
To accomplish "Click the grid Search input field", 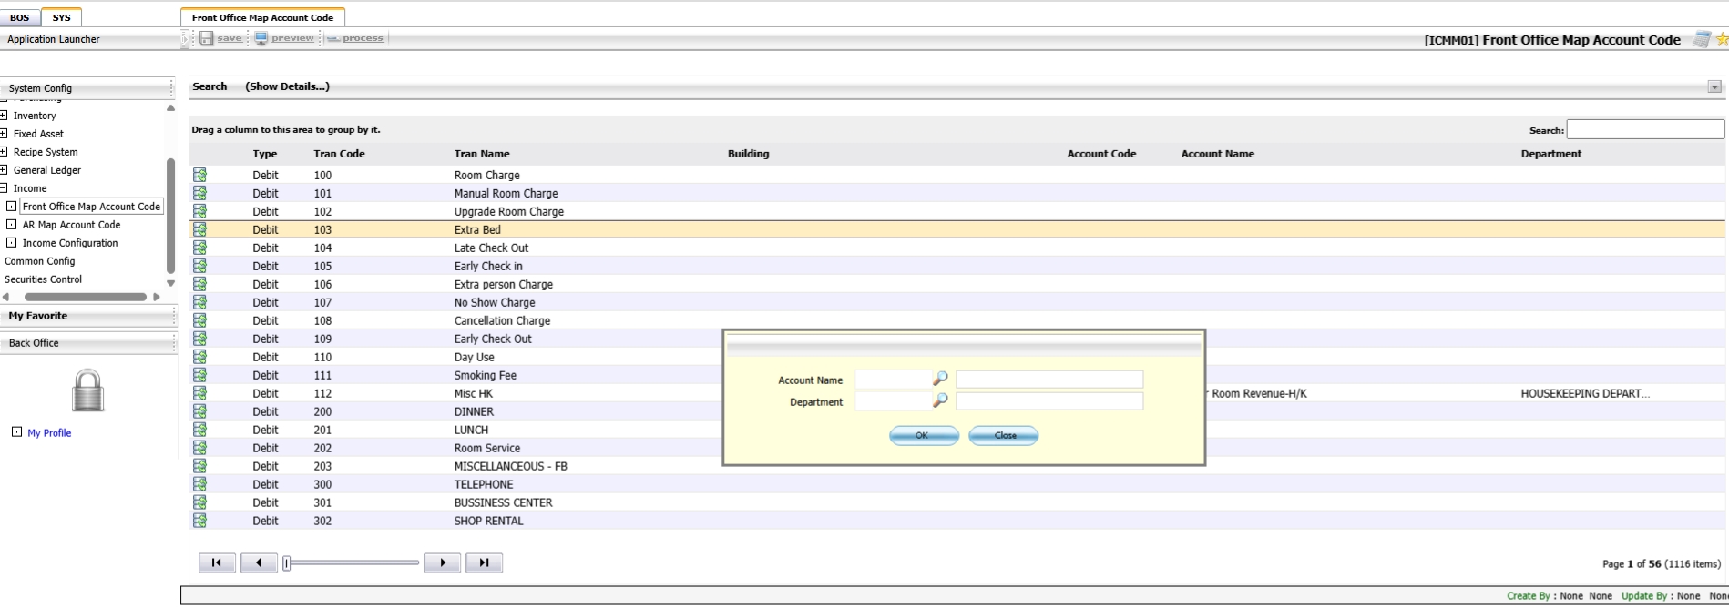I will pos(1644,130).
